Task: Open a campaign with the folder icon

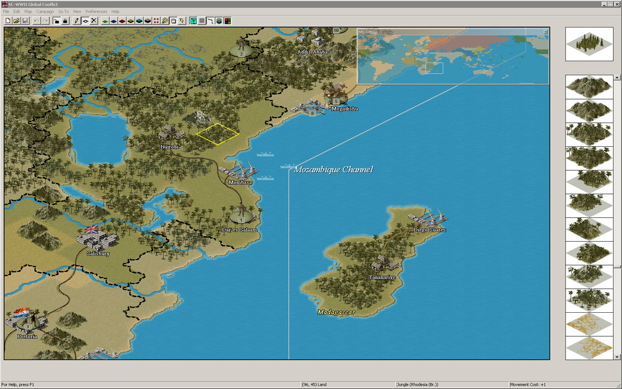Action: coord(17,21)
